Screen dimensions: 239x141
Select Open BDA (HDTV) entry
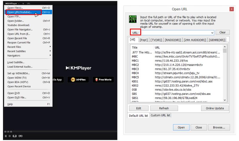click(x=28, y=82)
